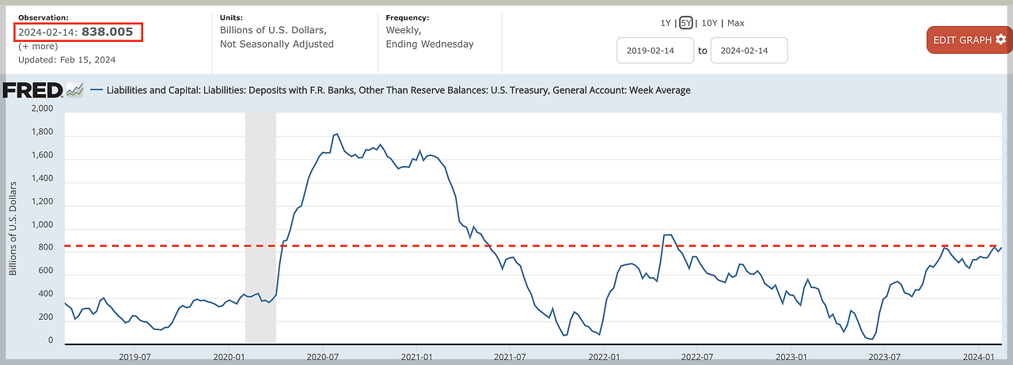Click the FRED chart line icon
This screenshot has height=365, width=1013.
pos(74,90)
